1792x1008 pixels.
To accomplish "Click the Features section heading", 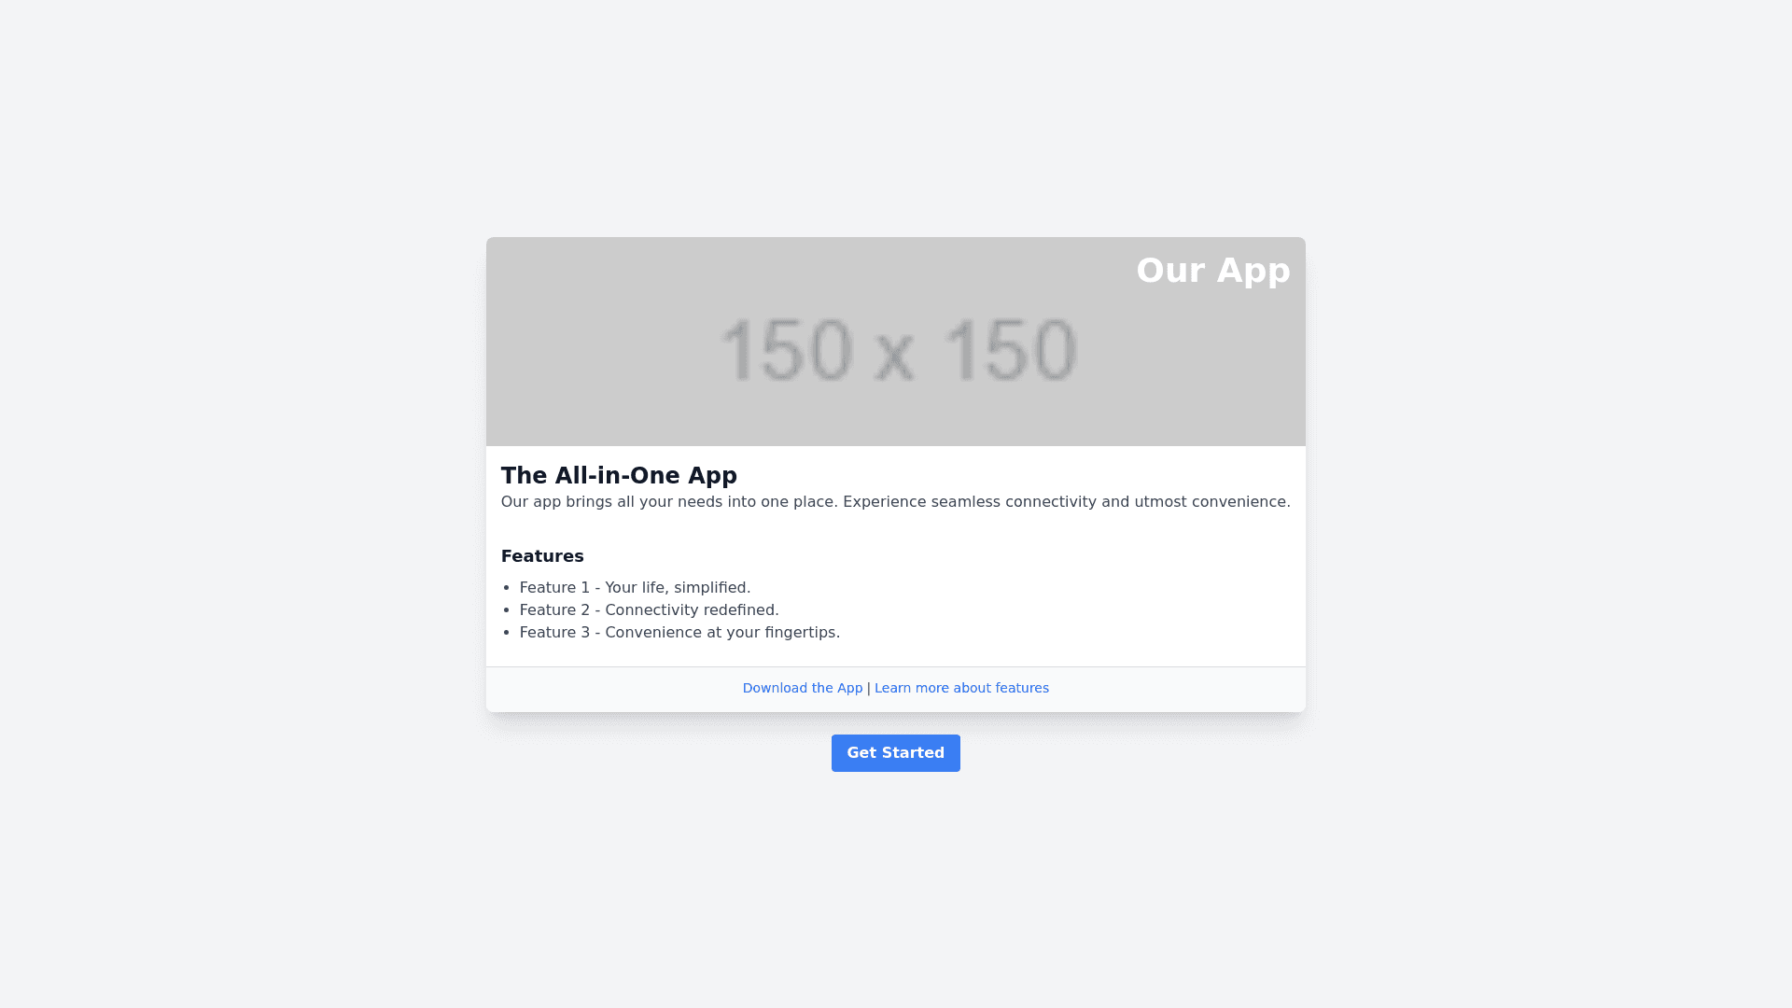I will tap(542, 556).
